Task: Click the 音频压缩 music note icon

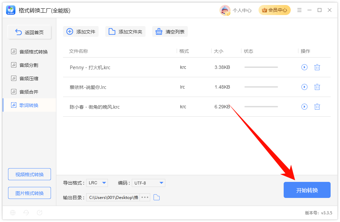Action: coord(14,78)
